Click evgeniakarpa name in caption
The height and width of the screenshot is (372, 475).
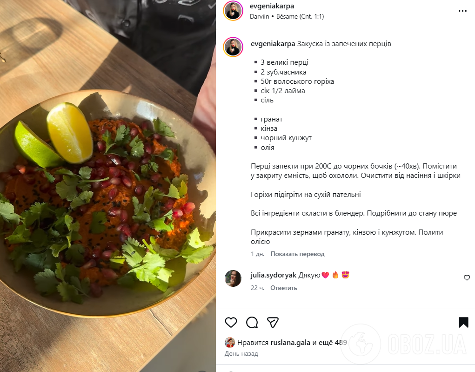[273, 44]
